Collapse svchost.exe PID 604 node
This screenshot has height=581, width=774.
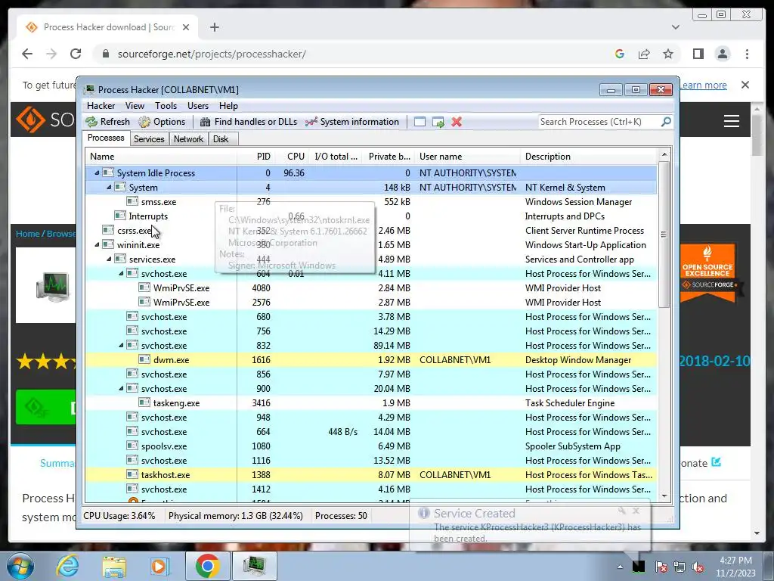pos(121,273)
